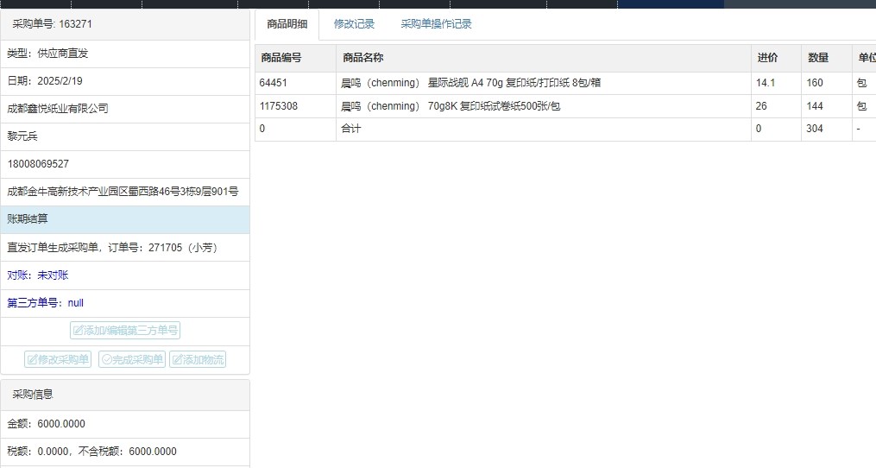This screenshot has height=468, width=876.
Task: Click contact name 黎元兵
Action: point(22,136)
